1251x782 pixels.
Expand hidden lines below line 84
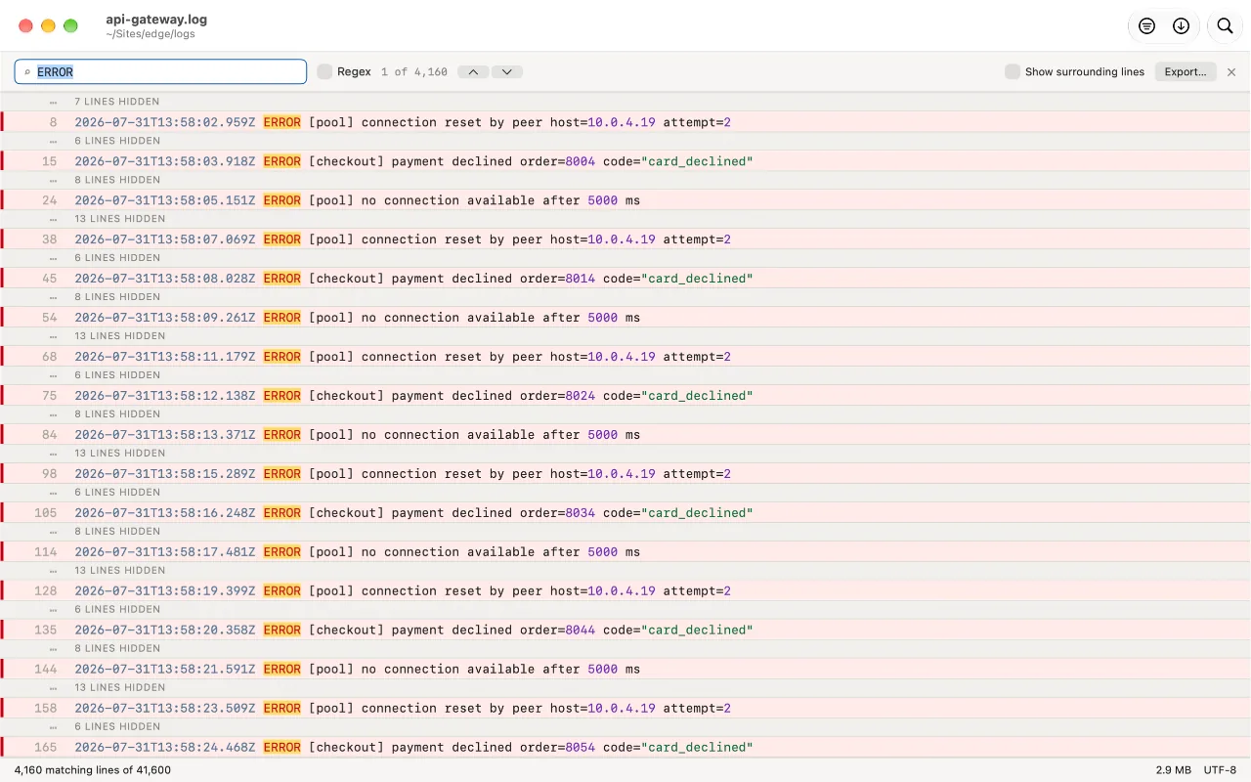coord(625,454)
